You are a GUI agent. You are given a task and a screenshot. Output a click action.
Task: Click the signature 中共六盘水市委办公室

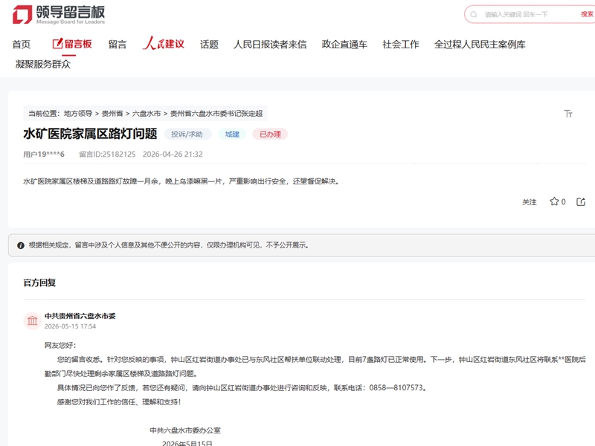tap(185, 430)
